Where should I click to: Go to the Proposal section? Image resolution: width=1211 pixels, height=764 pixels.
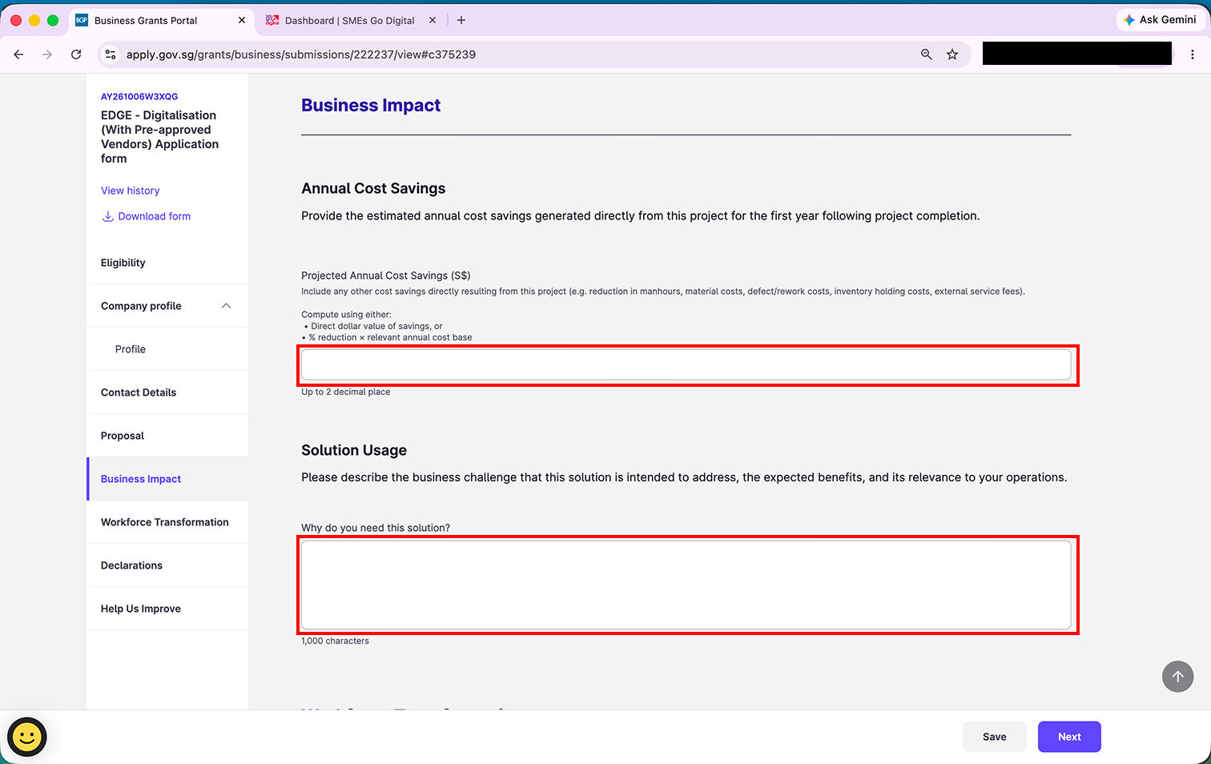click(168, 436)
